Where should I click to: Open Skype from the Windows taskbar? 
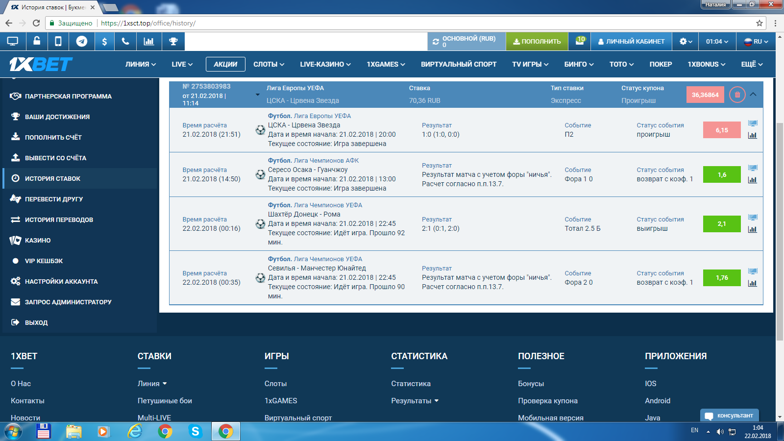[x=196, y=431]
